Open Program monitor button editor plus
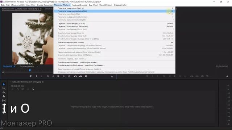The width and height of the screenshot is (232, 130). tap(227, 76)
